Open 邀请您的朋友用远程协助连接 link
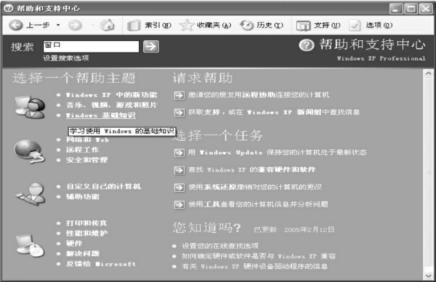Image resolution: width=436 pixels, height=282 pixels. (259, 95)
